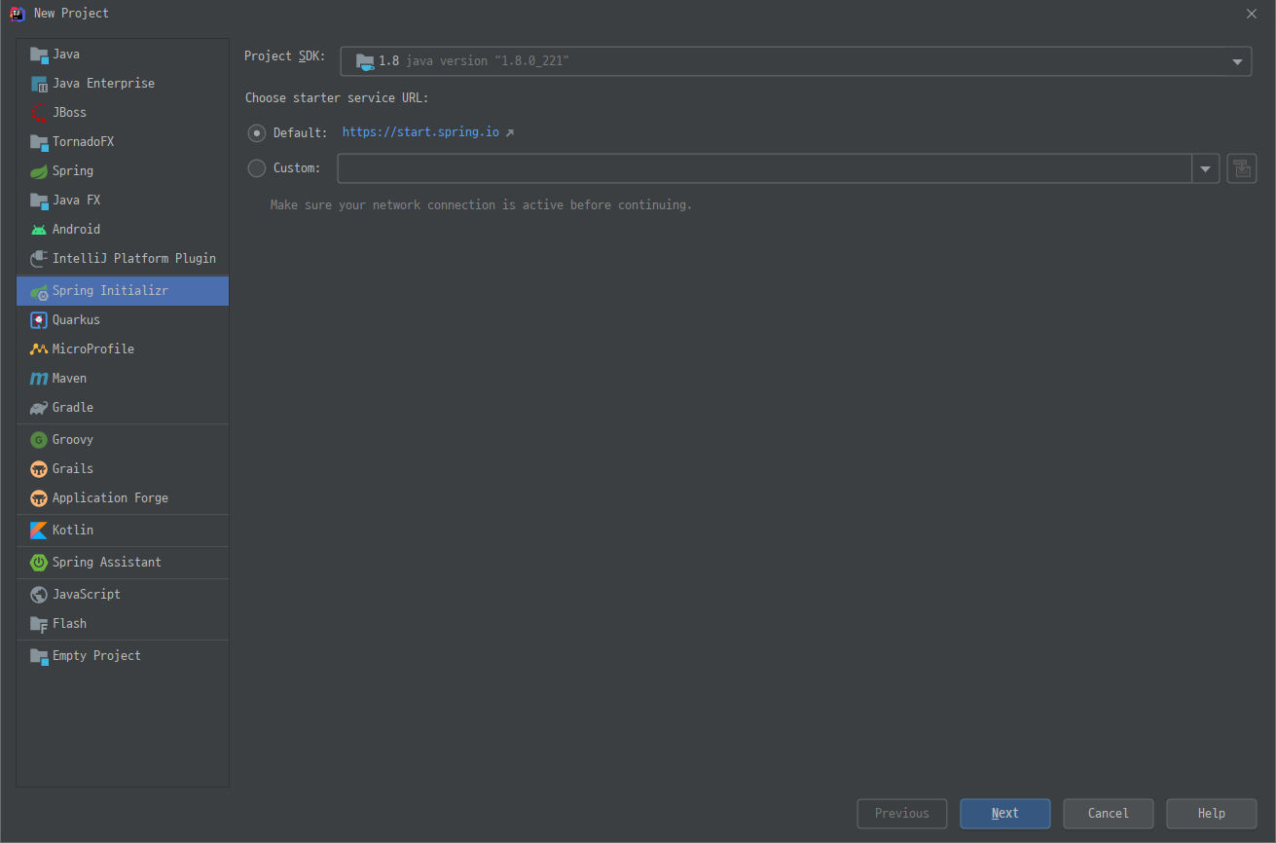Click the Spring label under TornadoFX

(x=73, y=171)
